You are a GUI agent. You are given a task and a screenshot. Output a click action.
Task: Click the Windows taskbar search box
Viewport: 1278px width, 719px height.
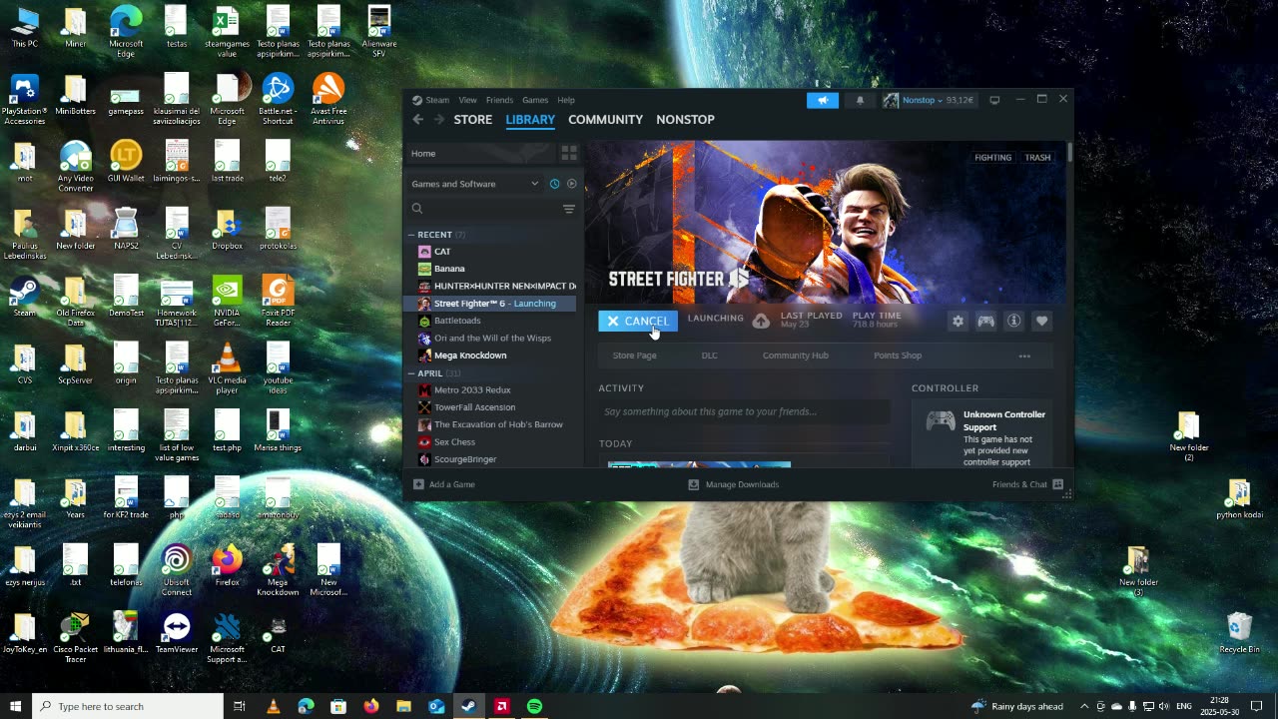[x=128, y=706]
